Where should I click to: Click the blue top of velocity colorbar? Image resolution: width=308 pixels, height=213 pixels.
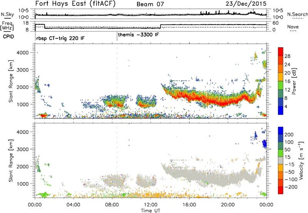coord(281,131)
